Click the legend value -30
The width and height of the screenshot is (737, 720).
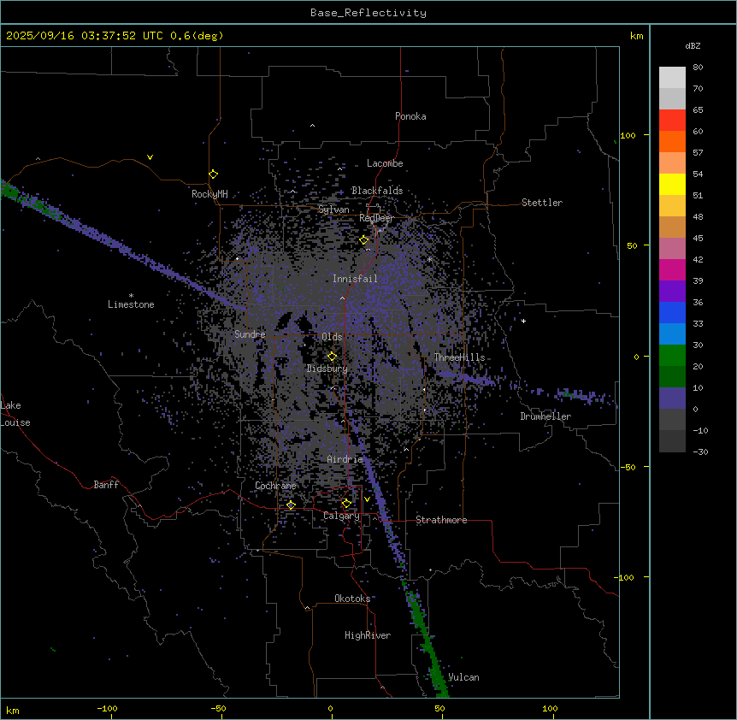(700, 451)
